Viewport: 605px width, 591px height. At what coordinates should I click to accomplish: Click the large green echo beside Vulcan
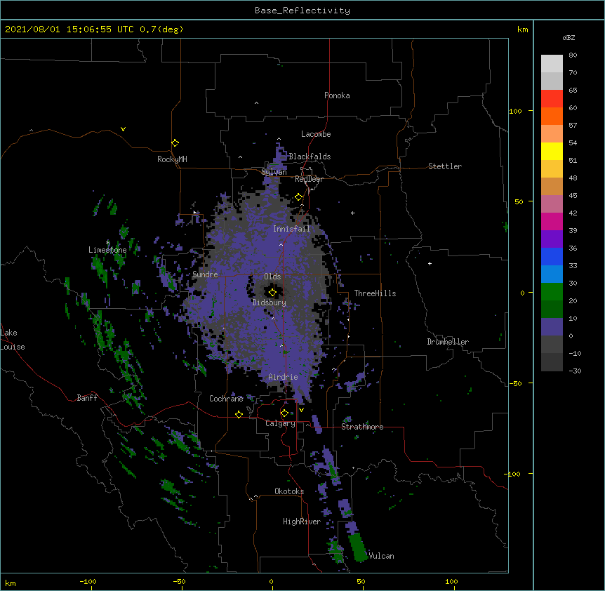[x=358, y=547]
